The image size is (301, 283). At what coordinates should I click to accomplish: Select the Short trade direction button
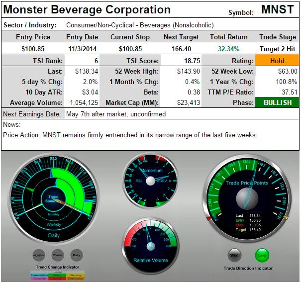235,255
